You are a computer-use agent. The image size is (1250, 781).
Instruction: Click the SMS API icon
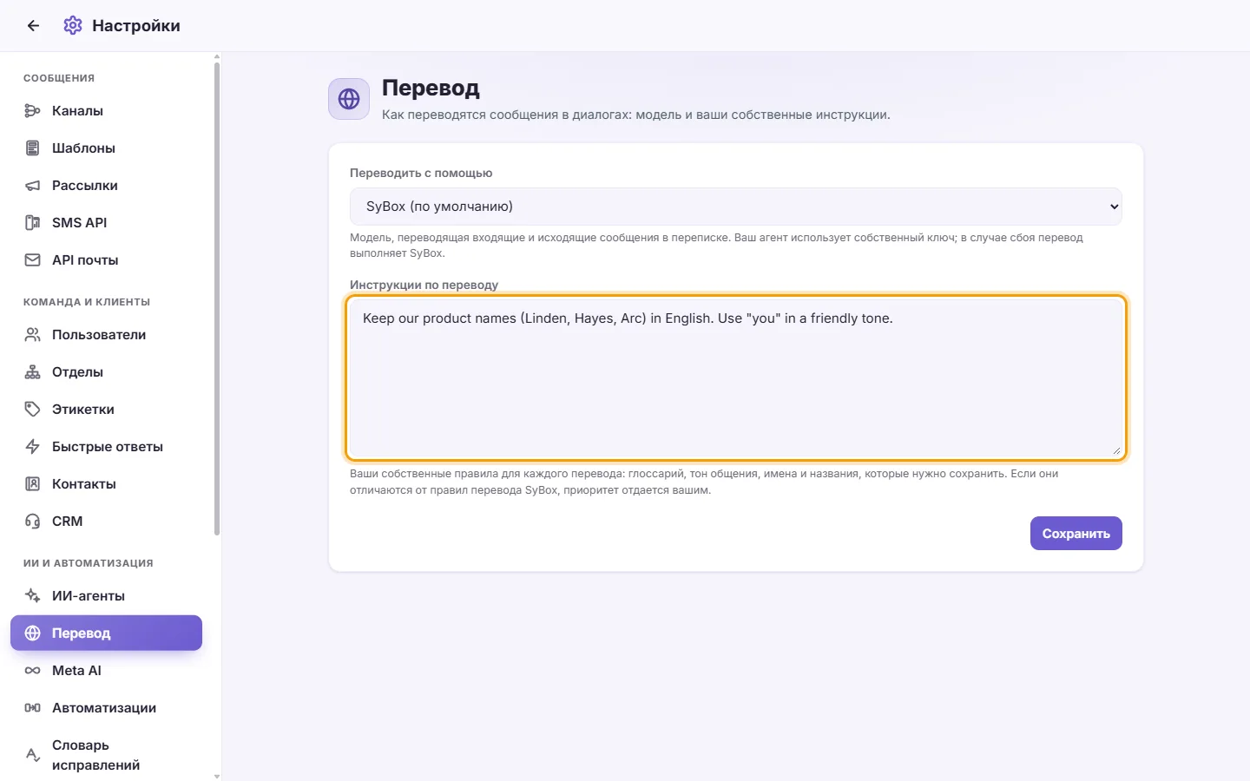(x=33, y=223)
